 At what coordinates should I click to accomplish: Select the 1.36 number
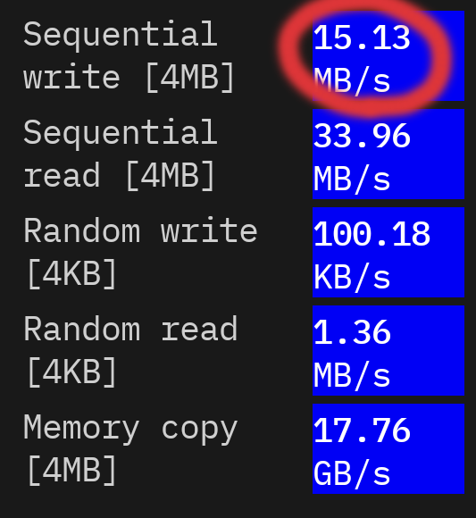point(352,332)
